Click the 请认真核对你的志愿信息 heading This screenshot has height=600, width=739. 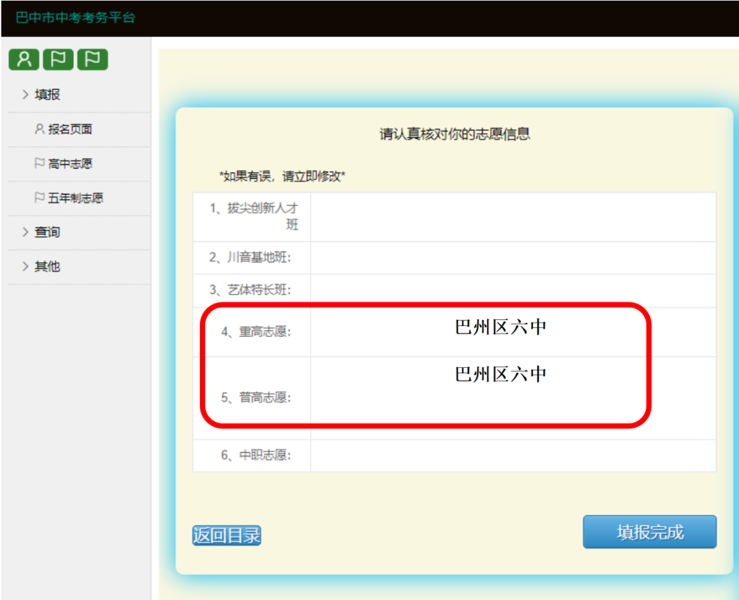tap(454, 134)
